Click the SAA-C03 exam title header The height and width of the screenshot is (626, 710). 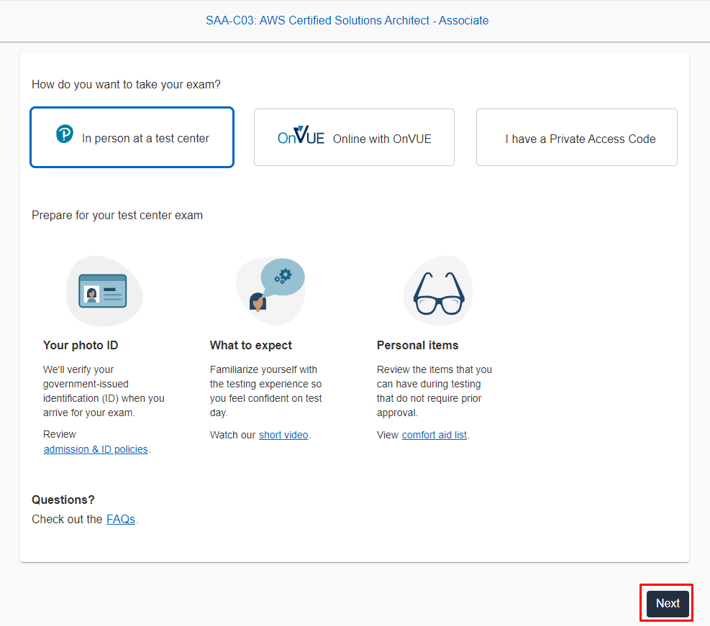pyautogui.click(x=347, y=20)
